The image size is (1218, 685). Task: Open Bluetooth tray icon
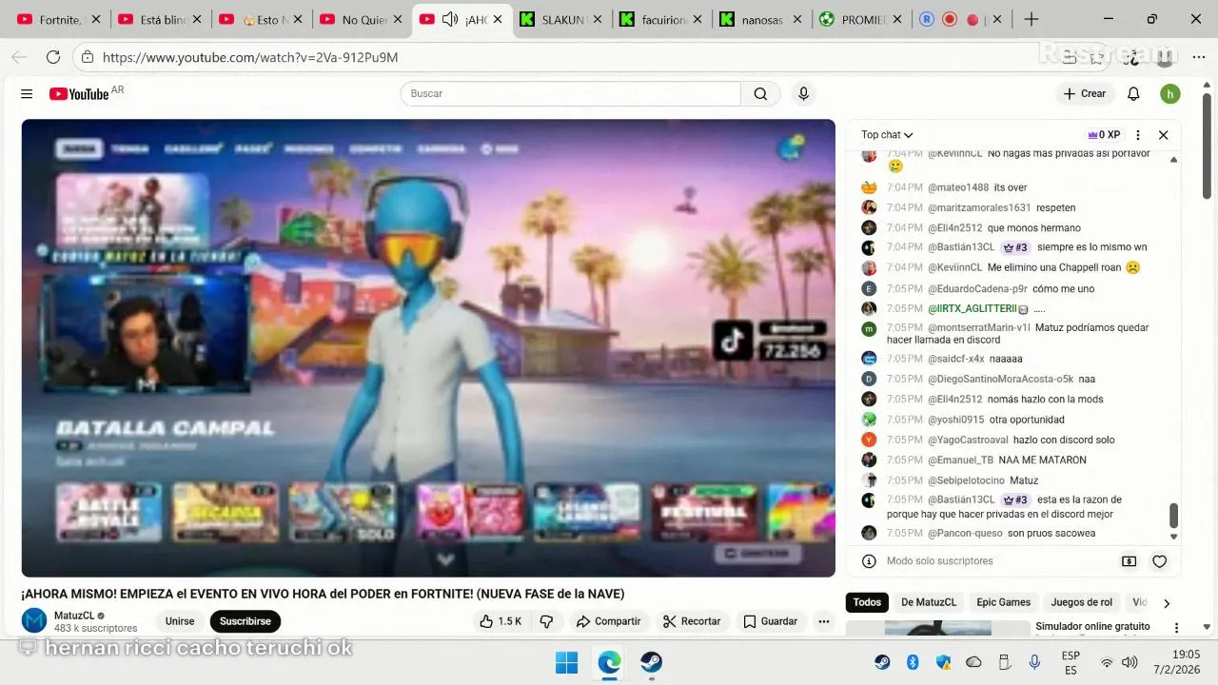[913, 662]
